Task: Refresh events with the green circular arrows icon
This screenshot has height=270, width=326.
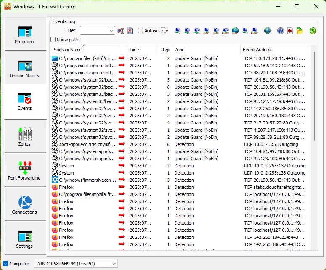Action: (x=313, y=31)
